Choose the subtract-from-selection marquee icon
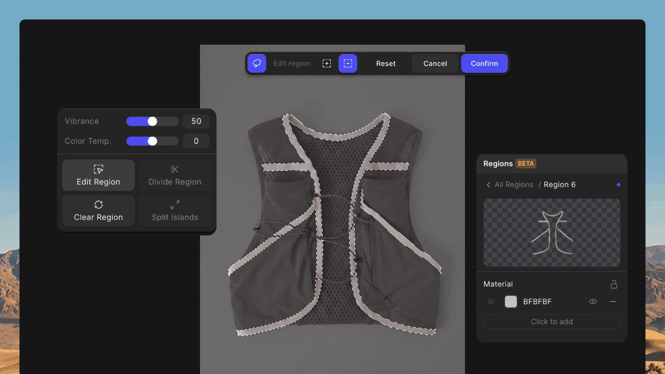Screen dimensions: 665x374 point(348,63)
